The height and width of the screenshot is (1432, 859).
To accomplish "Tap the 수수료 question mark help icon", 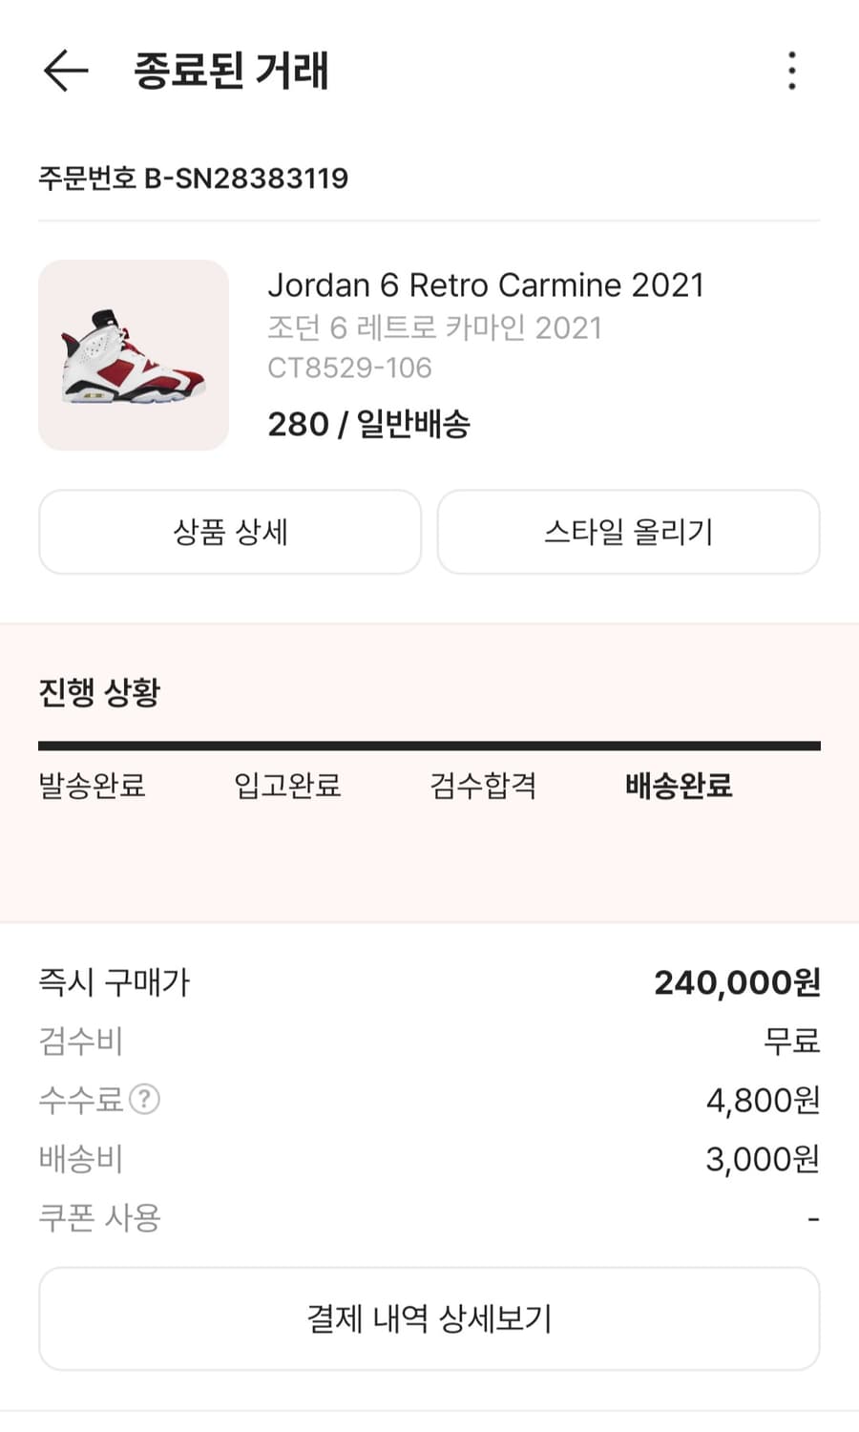I will click(144, 1100).
